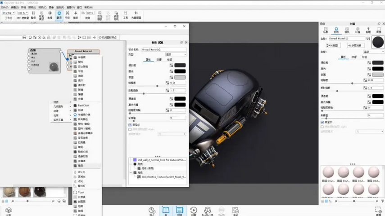Viewport: 385px width, 216px height.
Task: Click the diffuse texture checker toggle in dialog
Action: [171, 66]
